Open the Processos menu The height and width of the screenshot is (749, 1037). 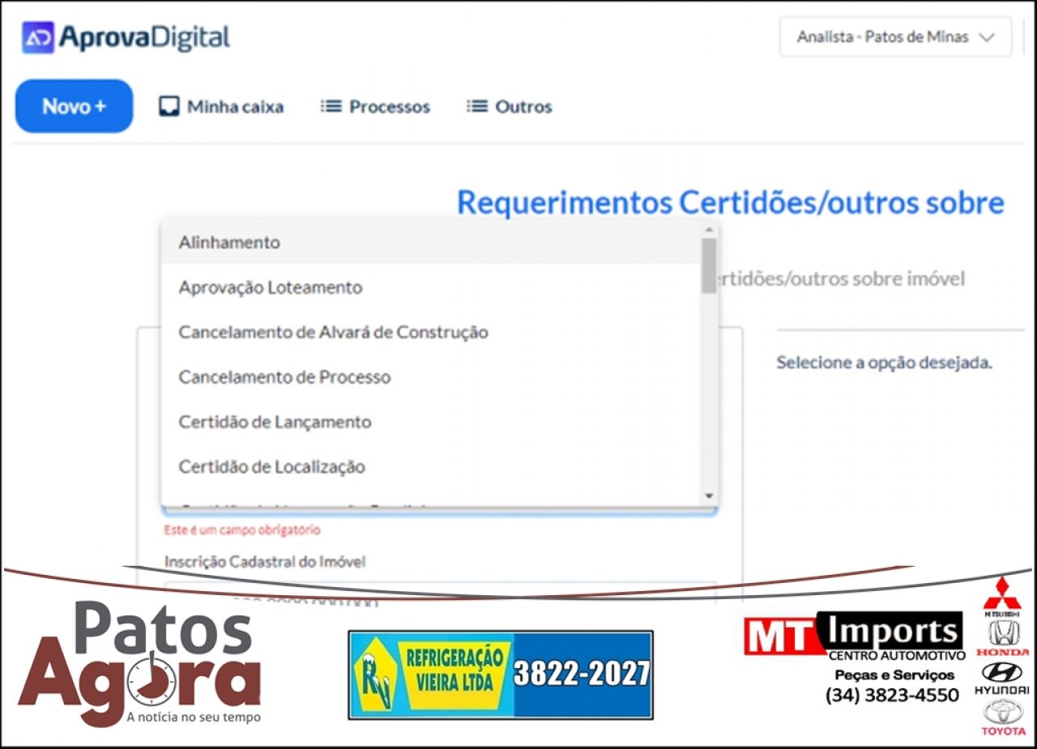(375, 107)
